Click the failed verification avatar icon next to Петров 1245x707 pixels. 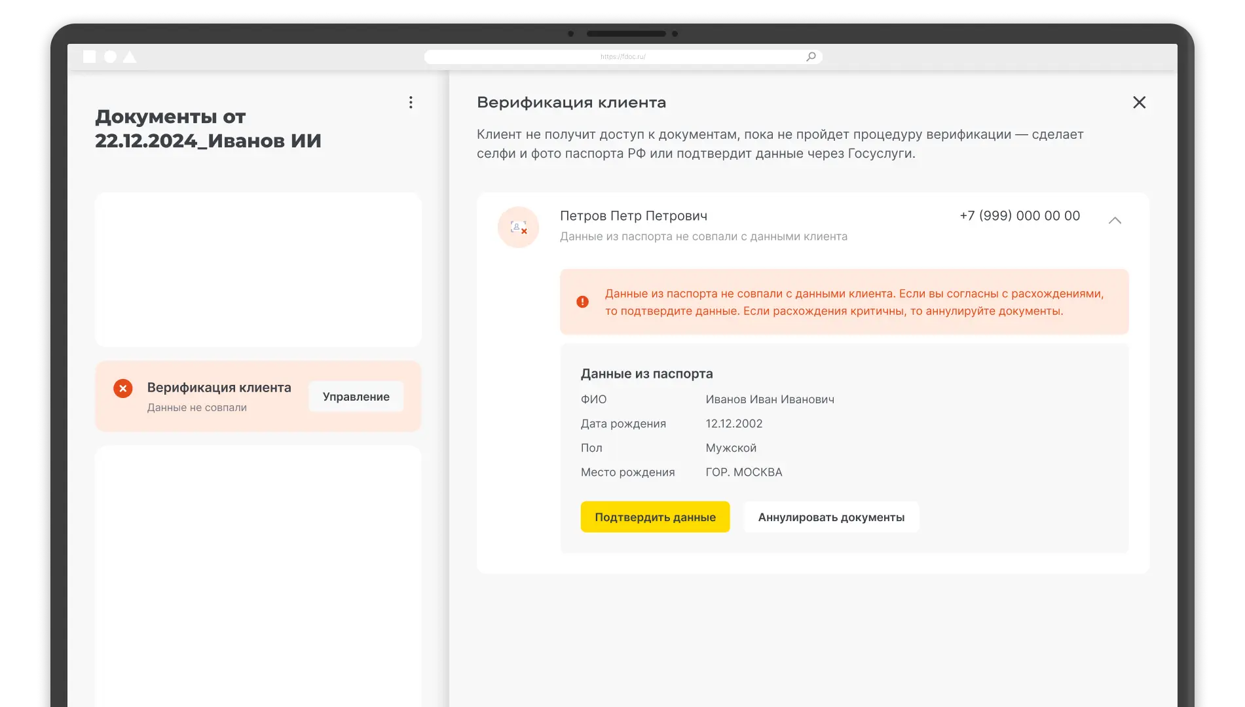click(x=518, y=227)
